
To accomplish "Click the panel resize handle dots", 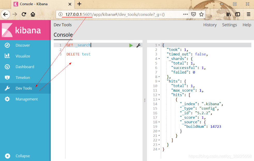I will click(x=145, y=100).
